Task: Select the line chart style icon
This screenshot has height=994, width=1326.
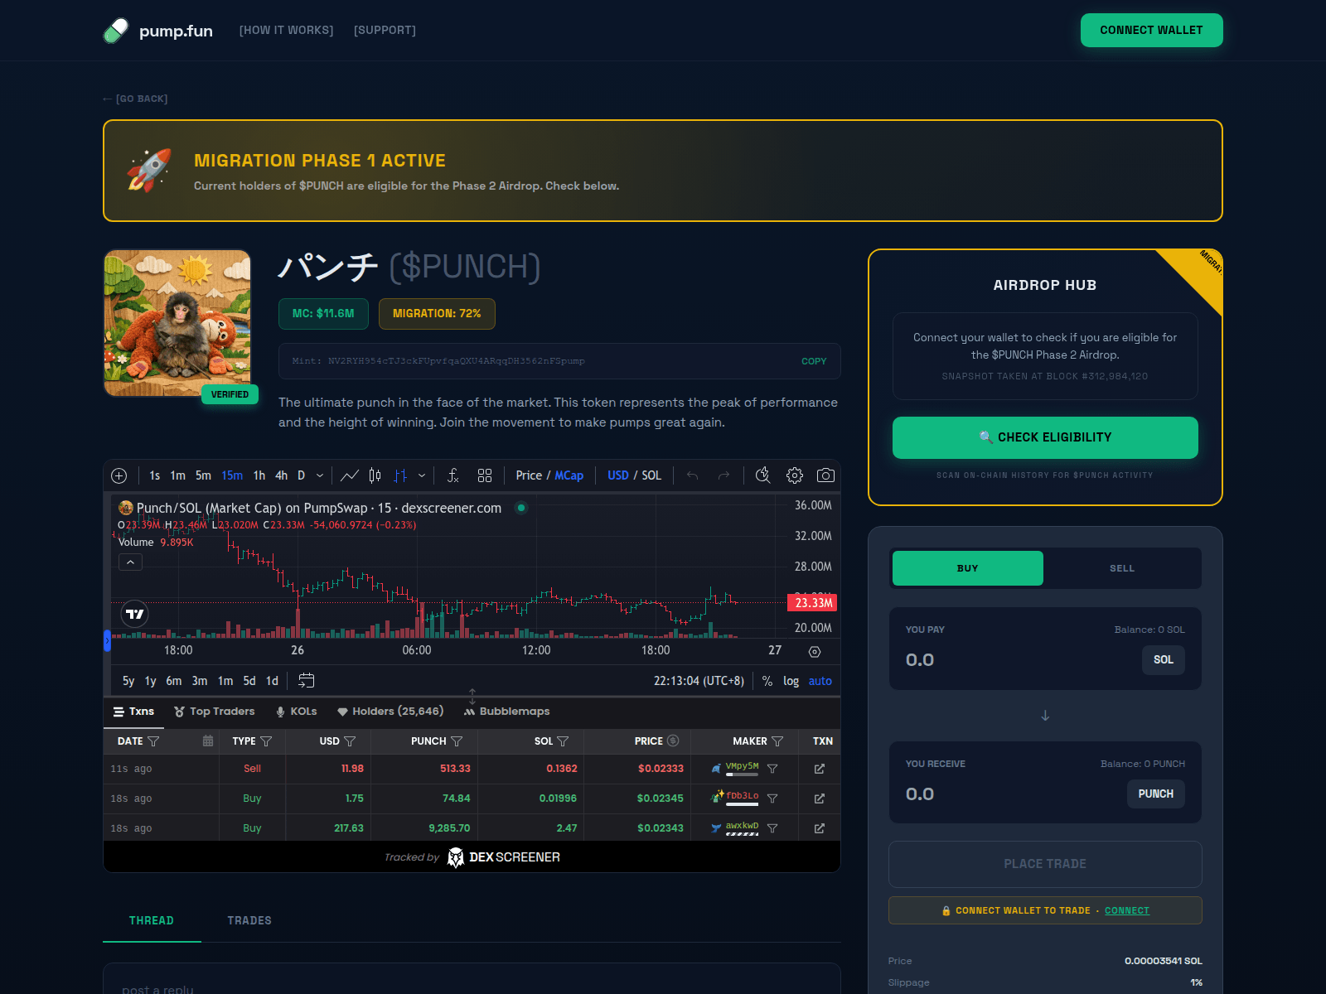Action: (x=350, y=475)
